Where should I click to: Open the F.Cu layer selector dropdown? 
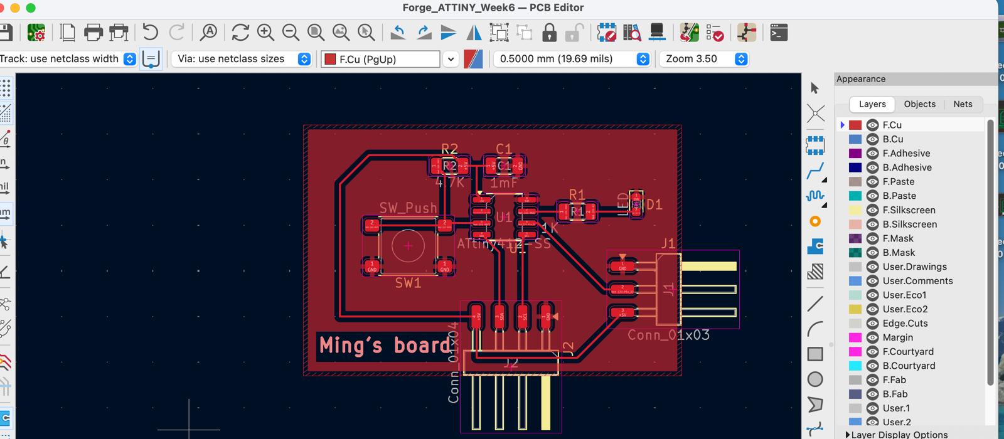pos(451,59)
